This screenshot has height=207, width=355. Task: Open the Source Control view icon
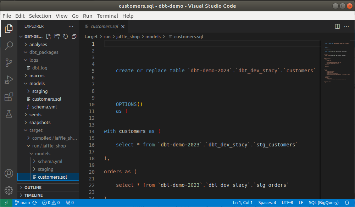pos(9,63)
